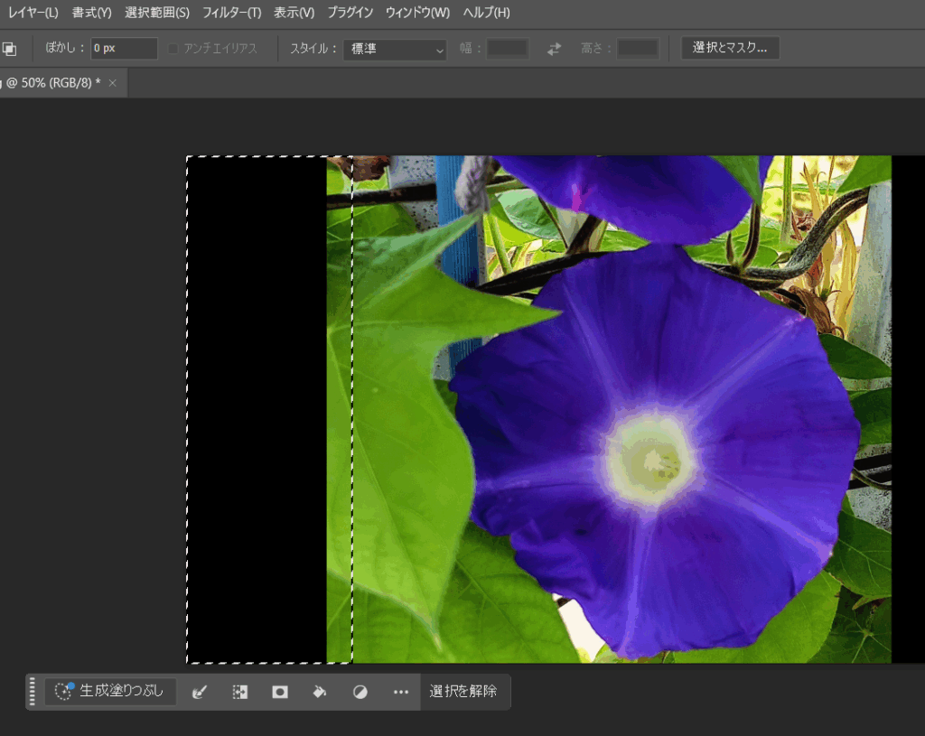Click the purple morning glory flower center
The width and height of the screenshot is (925, 736).
pyautogui.click(x=650, y=454)
